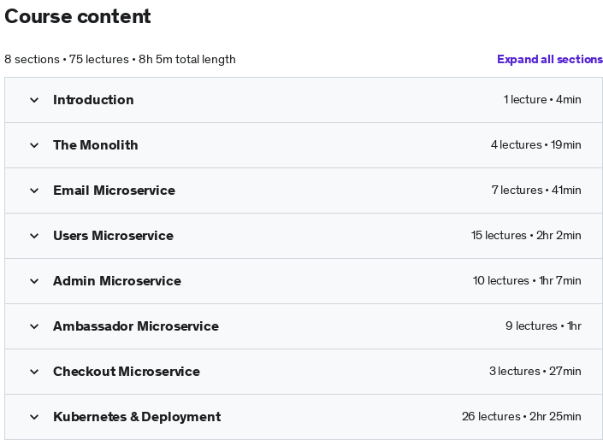Click the Course content heading
Viewport: 603px width, 440px height.
(x=78, y=16)
